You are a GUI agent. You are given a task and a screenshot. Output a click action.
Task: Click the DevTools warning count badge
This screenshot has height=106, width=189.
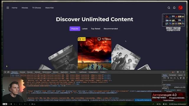click(x=173, y=72)
